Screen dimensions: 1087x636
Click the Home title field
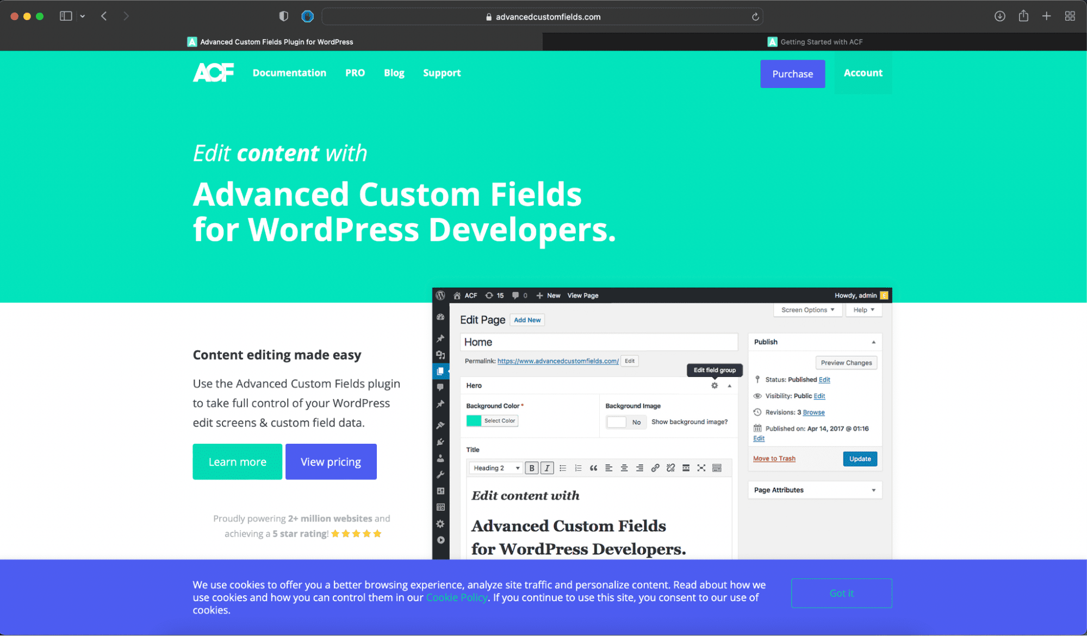coord(599,342)
